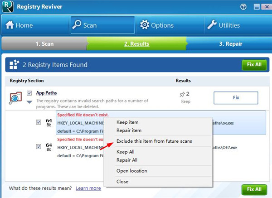Click the first 64 Bit label
Image resolution: width=272 pixels, height=198 pixels.
point(49,122)
